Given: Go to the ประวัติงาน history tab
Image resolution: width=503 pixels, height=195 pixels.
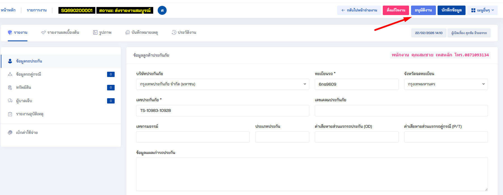Looking at the screenshot, I should 184,33.
